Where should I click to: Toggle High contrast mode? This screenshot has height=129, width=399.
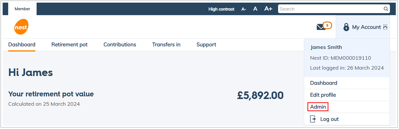click(x=221, y=9)
